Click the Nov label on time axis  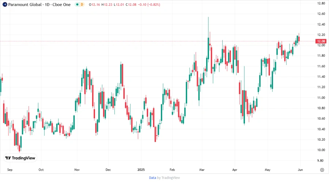[x=77, y=170]
